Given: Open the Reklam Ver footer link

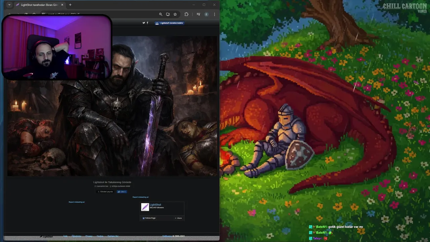Looking at the screenshot, I should pyautogui.click(x=113, y=236).
